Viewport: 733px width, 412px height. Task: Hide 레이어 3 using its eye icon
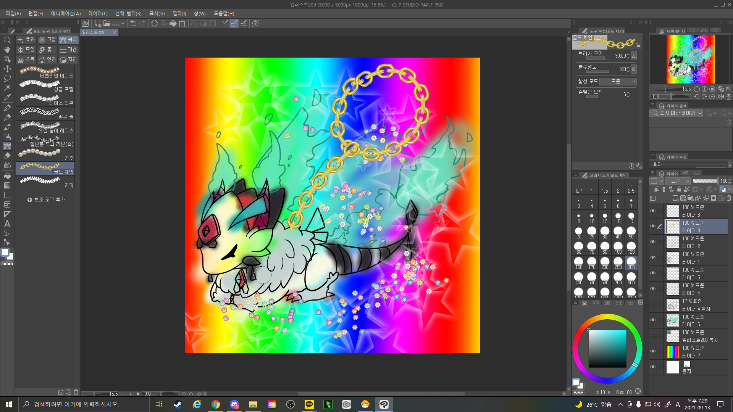[653, 211]
